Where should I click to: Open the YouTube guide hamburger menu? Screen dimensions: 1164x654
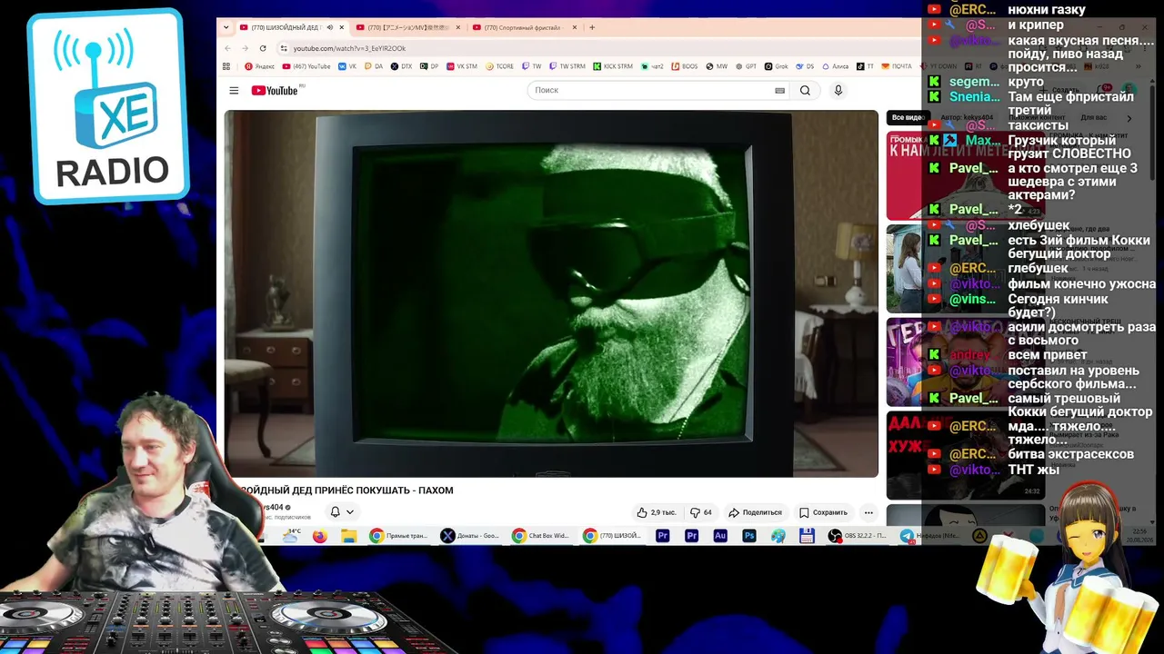234,91
